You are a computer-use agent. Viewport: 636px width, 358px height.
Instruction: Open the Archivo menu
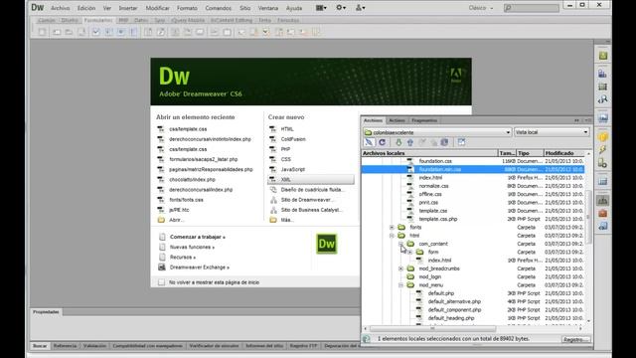pos(60,8)
